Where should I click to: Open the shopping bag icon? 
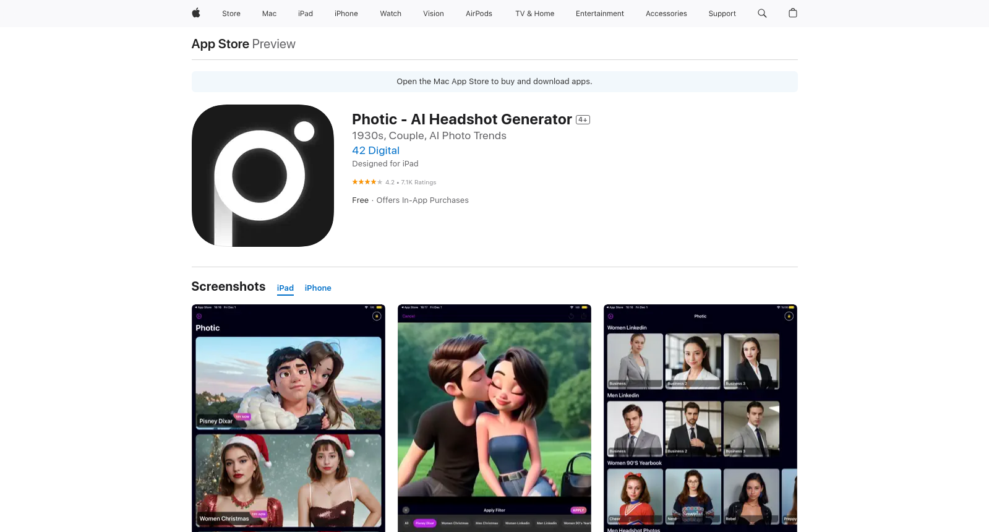click(793, 13)
